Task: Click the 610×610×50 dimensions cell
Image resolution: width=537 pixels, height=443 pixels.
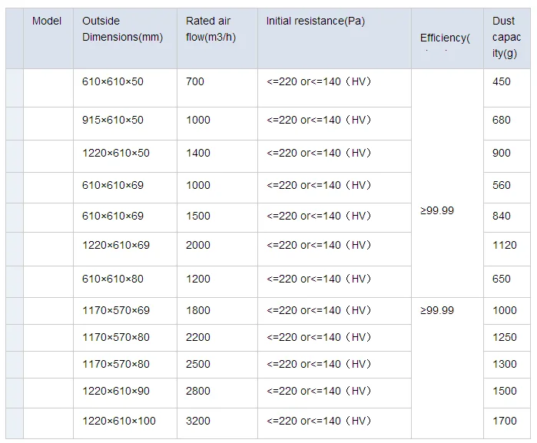Action: [x=113, y=81]
